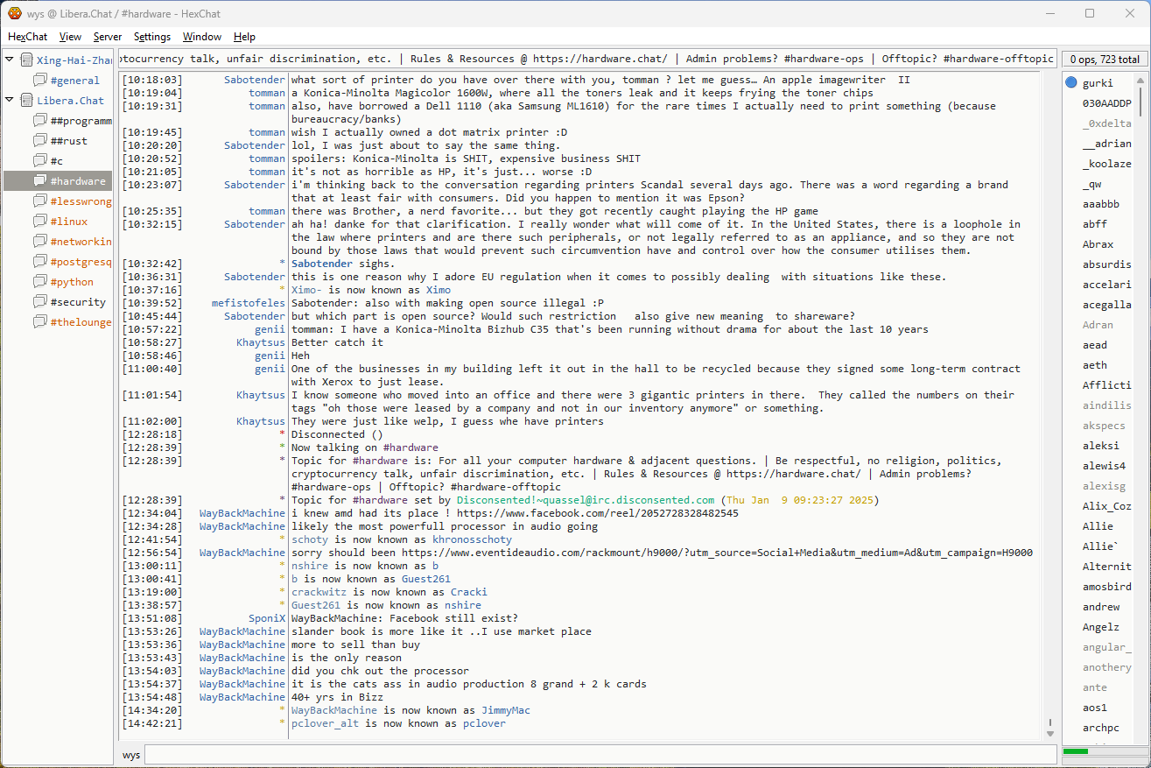Viewport: 1151px width, 768px height.
Task: Click the wys nickname button
Action: click(x=131, y=755)
